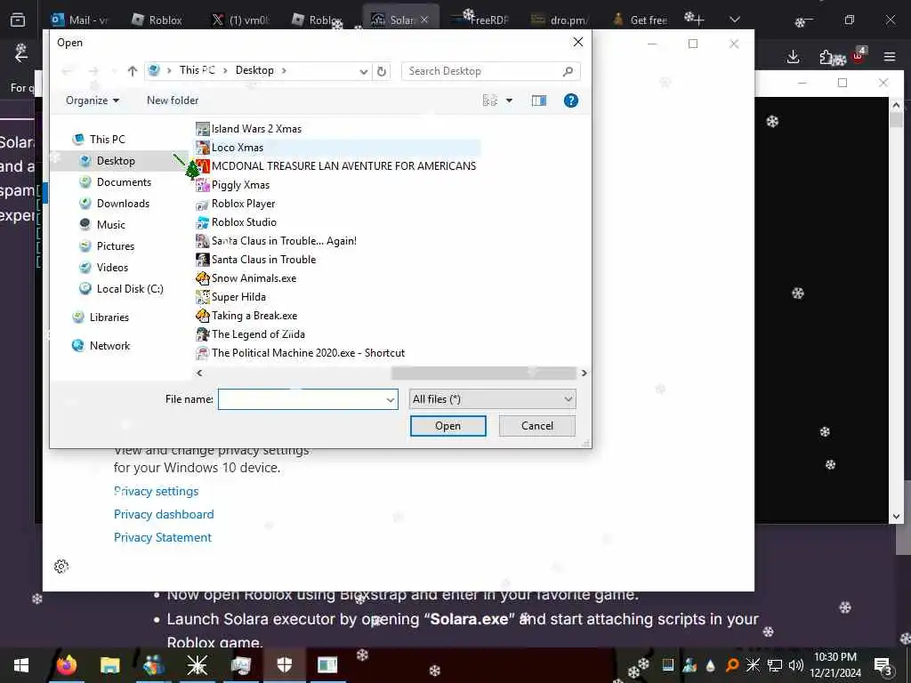Click the Windows Start button
This screenshot has height=683, width=911.
[x=21, y=665]
